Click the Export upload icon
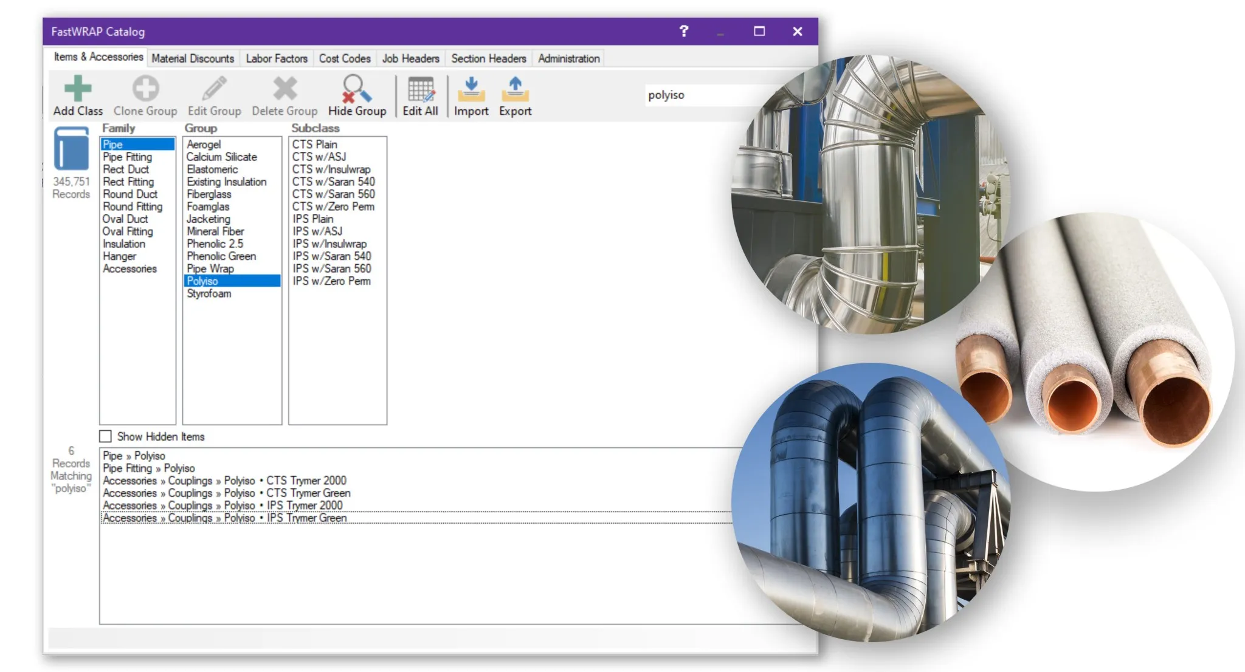This screenshot has height=672, width=1245. (515, 89)
